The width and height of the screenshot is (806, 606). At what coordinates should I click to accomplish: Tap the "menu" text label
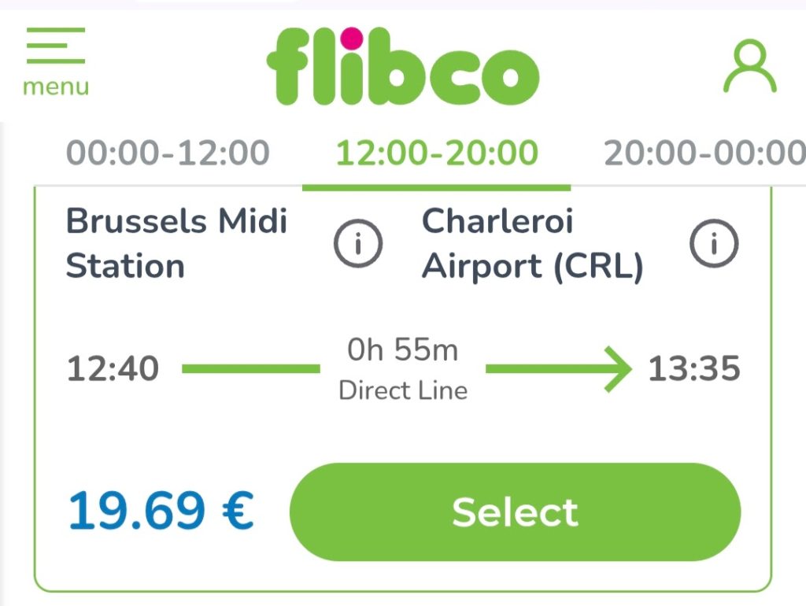click(x=55, y=87)
